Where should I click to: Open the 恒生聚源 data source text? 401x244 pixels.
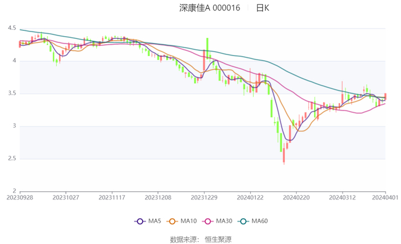[219, 239]
